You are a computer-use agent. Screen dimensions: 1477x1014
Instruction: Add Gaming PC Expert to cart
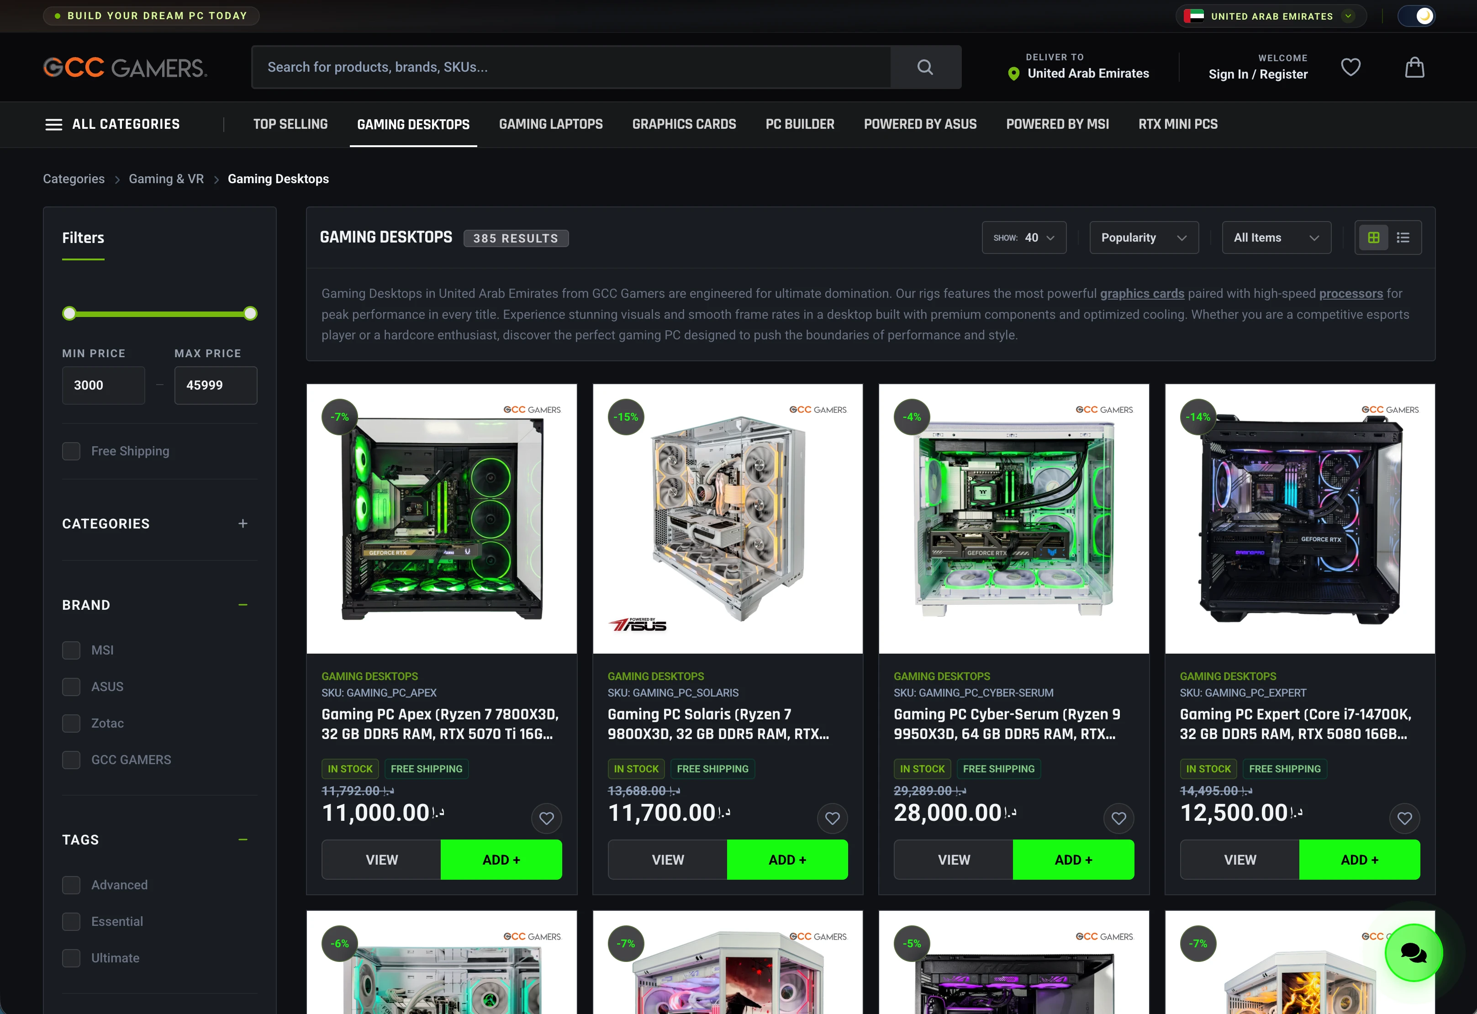[1360, 860]
